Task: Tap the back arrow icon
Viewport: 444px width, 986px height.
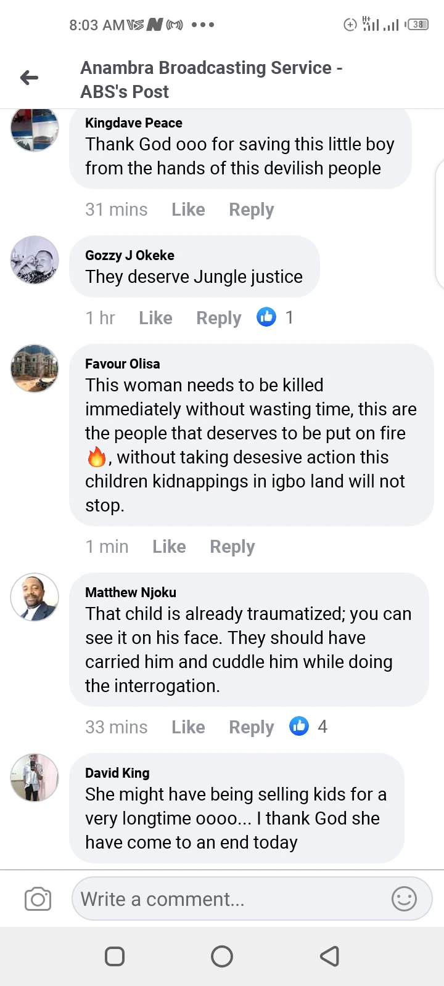Action: [x=29, y=78]
